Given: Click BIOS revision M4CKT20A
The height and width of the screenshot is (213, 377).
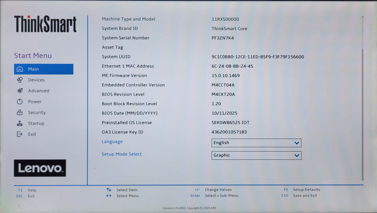Looking at the screenshot, I should pyautogui.click(x=223, y=94).
